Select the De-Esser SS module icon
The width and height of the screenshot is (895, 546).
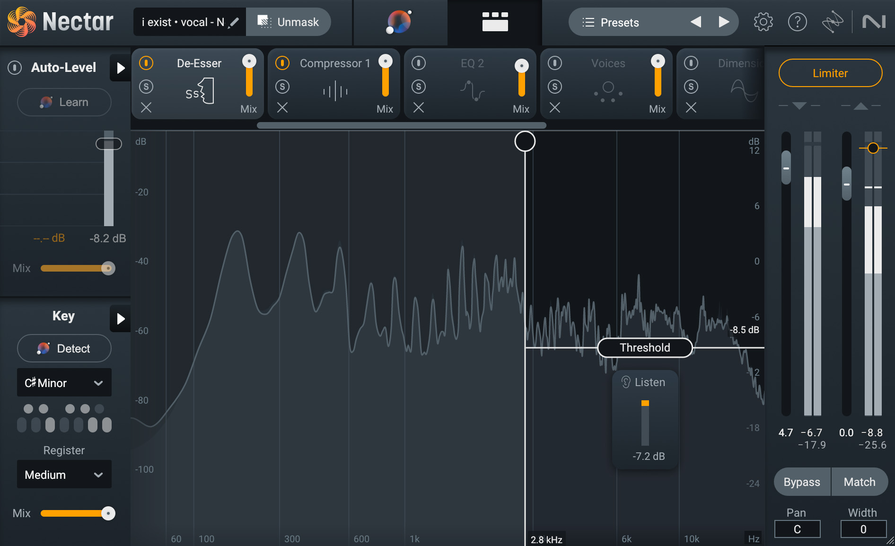coord(200,91)
